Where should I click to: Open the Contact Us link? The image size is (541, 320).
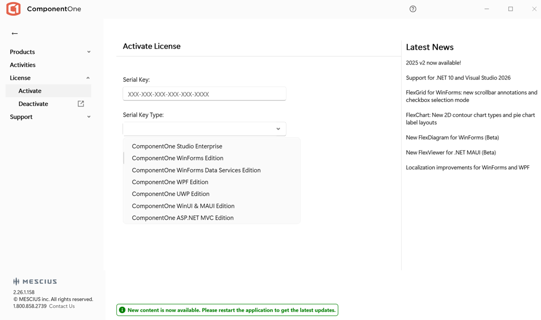(62, 306)
